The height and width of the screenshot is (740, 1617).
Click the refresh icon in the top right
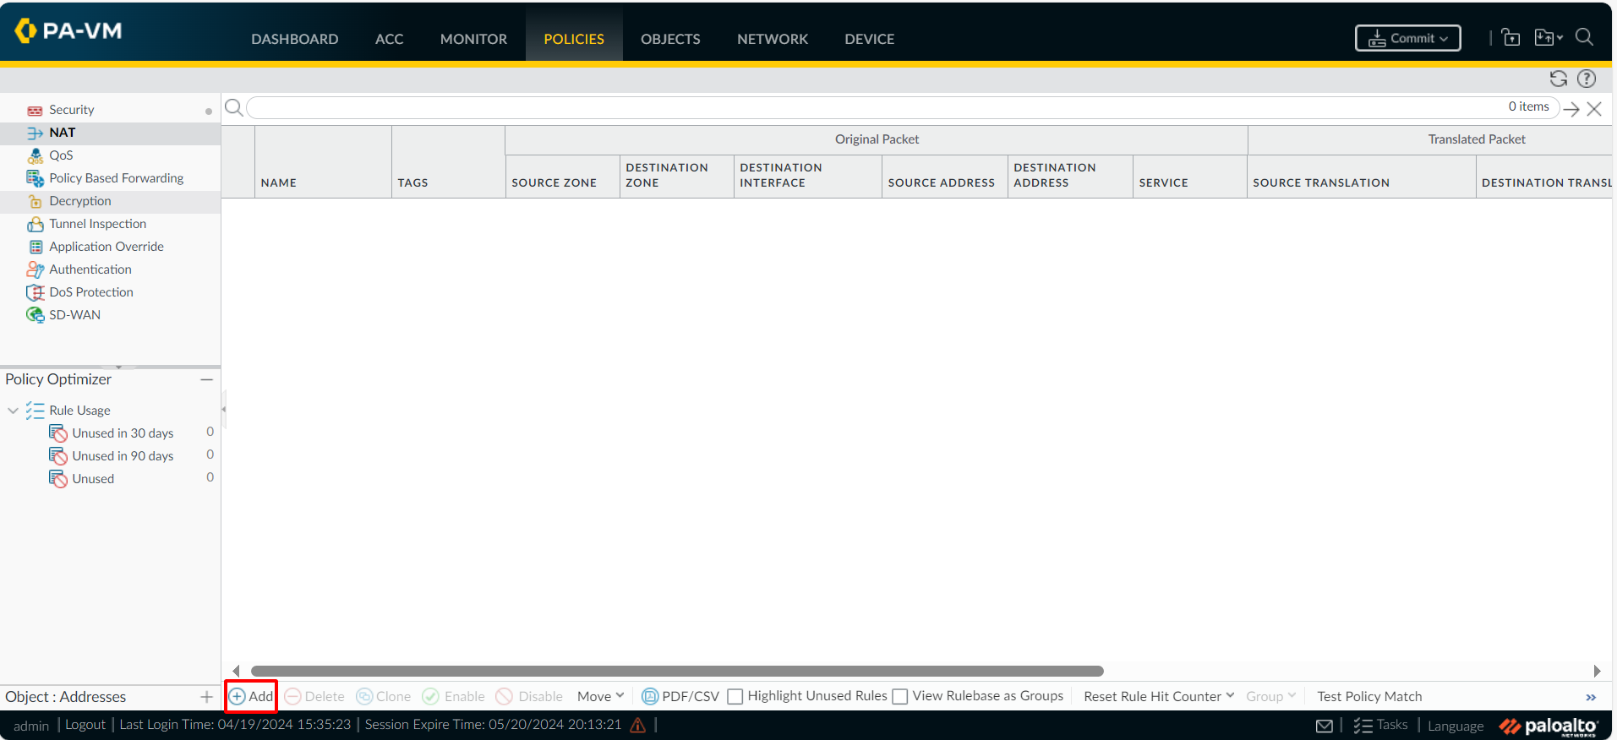pyautogui.click(x=1558, y=79)
